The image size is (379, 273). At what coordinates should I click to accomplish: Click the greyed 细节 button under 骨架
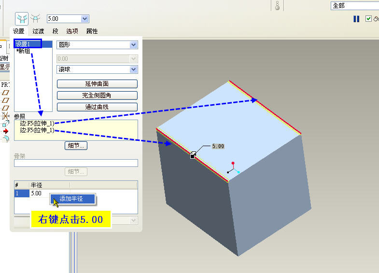click(76, 172)
